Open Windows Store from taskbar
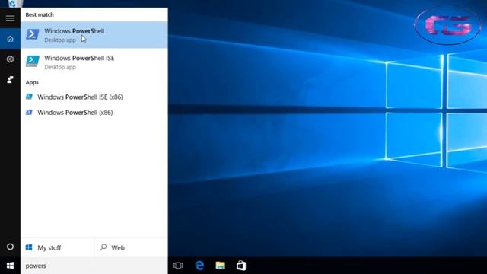 click(x=241, y=266)
